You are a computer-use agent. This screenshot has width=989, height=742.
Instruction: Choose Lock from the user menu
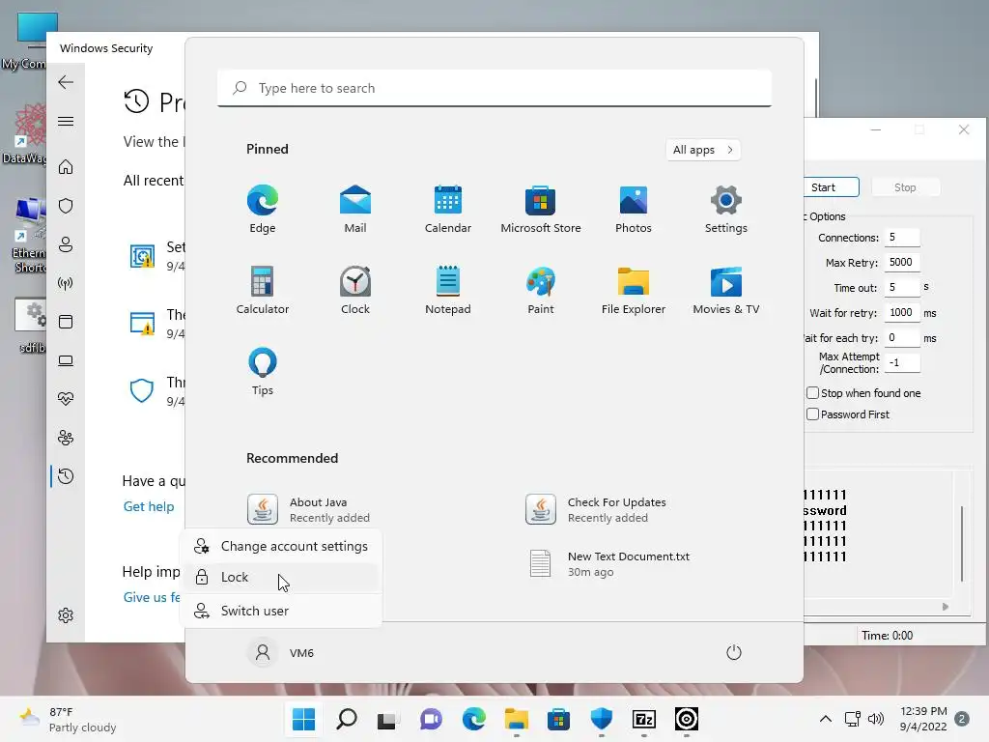point(281,577)
